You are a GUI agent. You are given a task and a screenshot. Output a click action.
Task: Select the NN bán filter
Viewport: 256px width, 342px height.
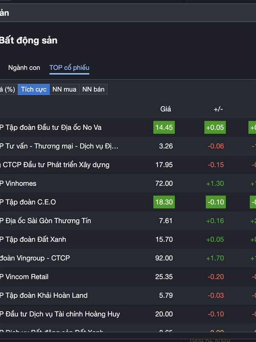tap(93, 89)
